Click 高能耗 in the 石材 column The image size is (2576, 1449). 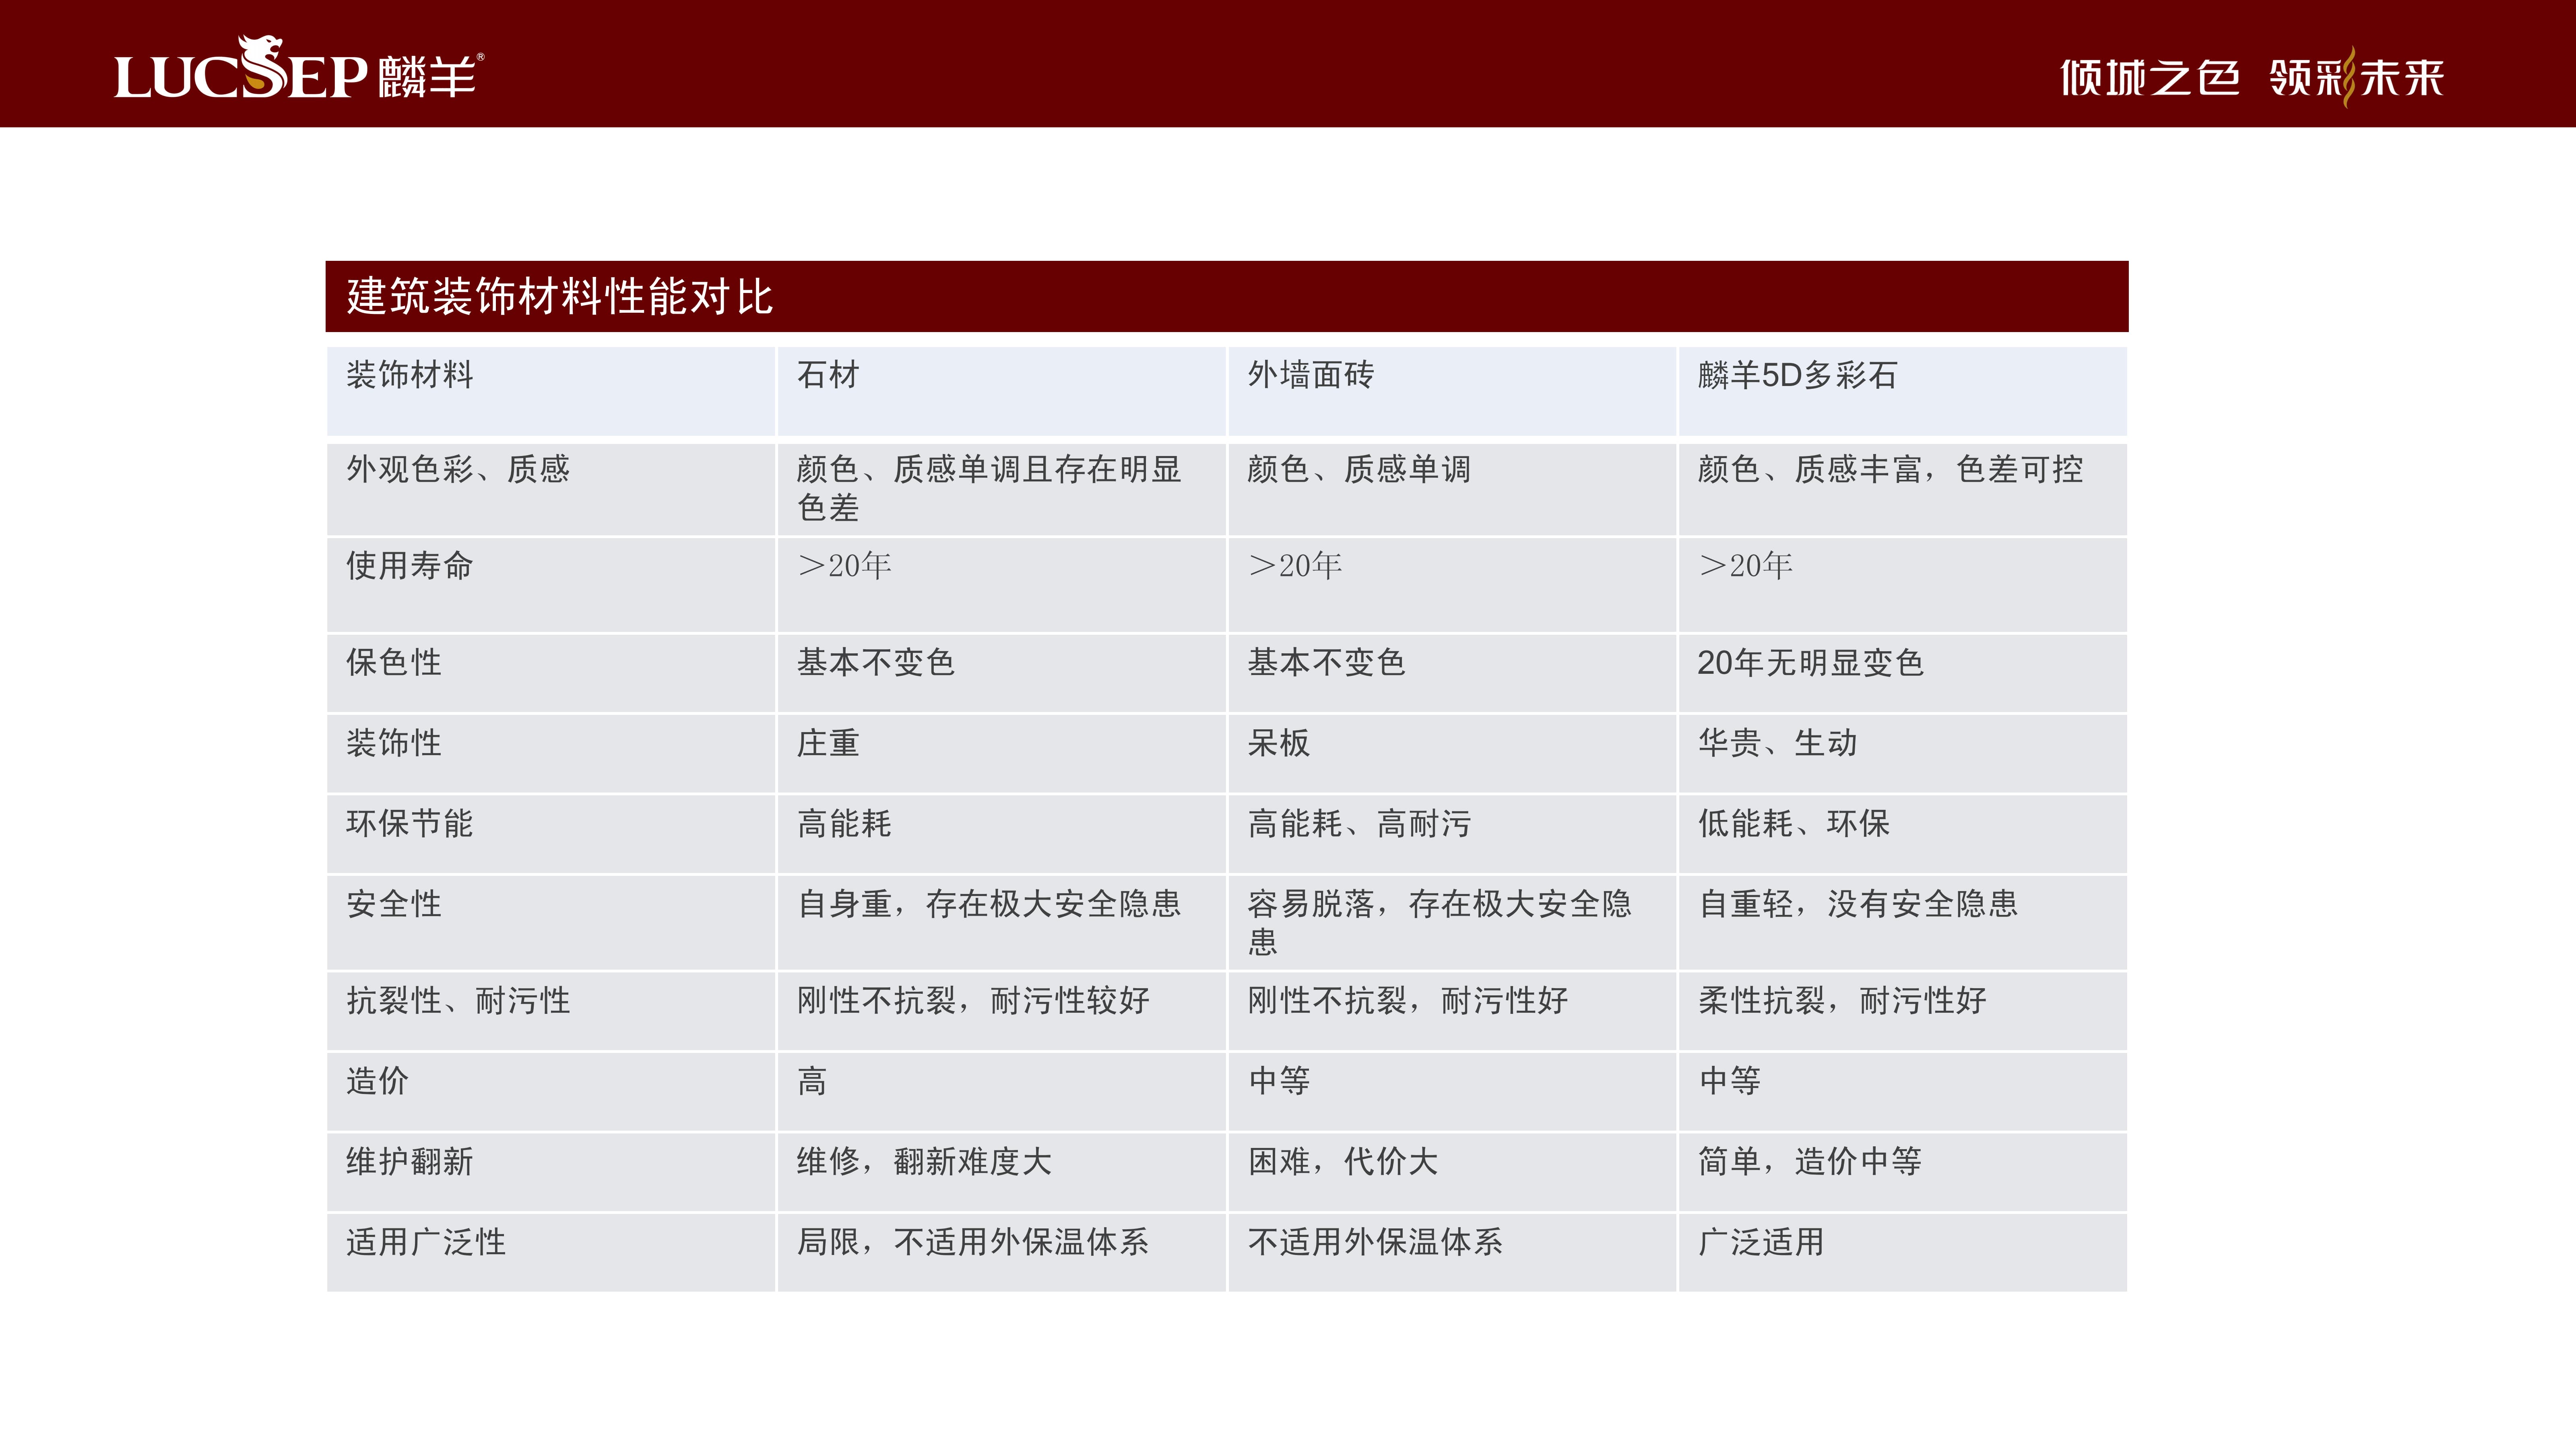coord(844,823)
